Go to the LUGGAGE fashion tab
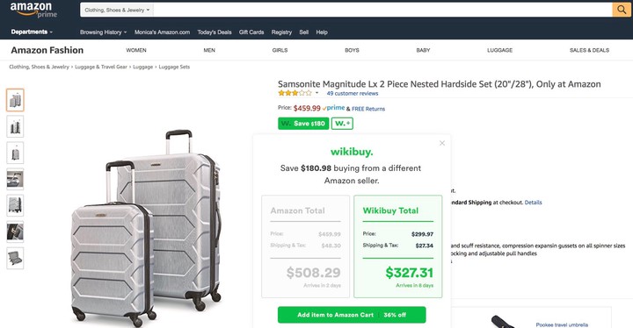Screen dimensions: 633x328 pos(499,50)
